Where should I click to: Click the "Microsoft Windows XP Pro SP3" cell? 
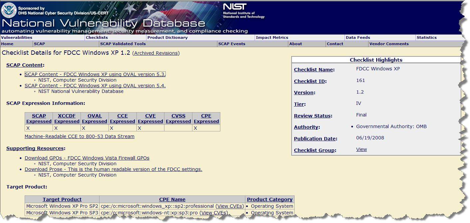click(x=62, y=213)
